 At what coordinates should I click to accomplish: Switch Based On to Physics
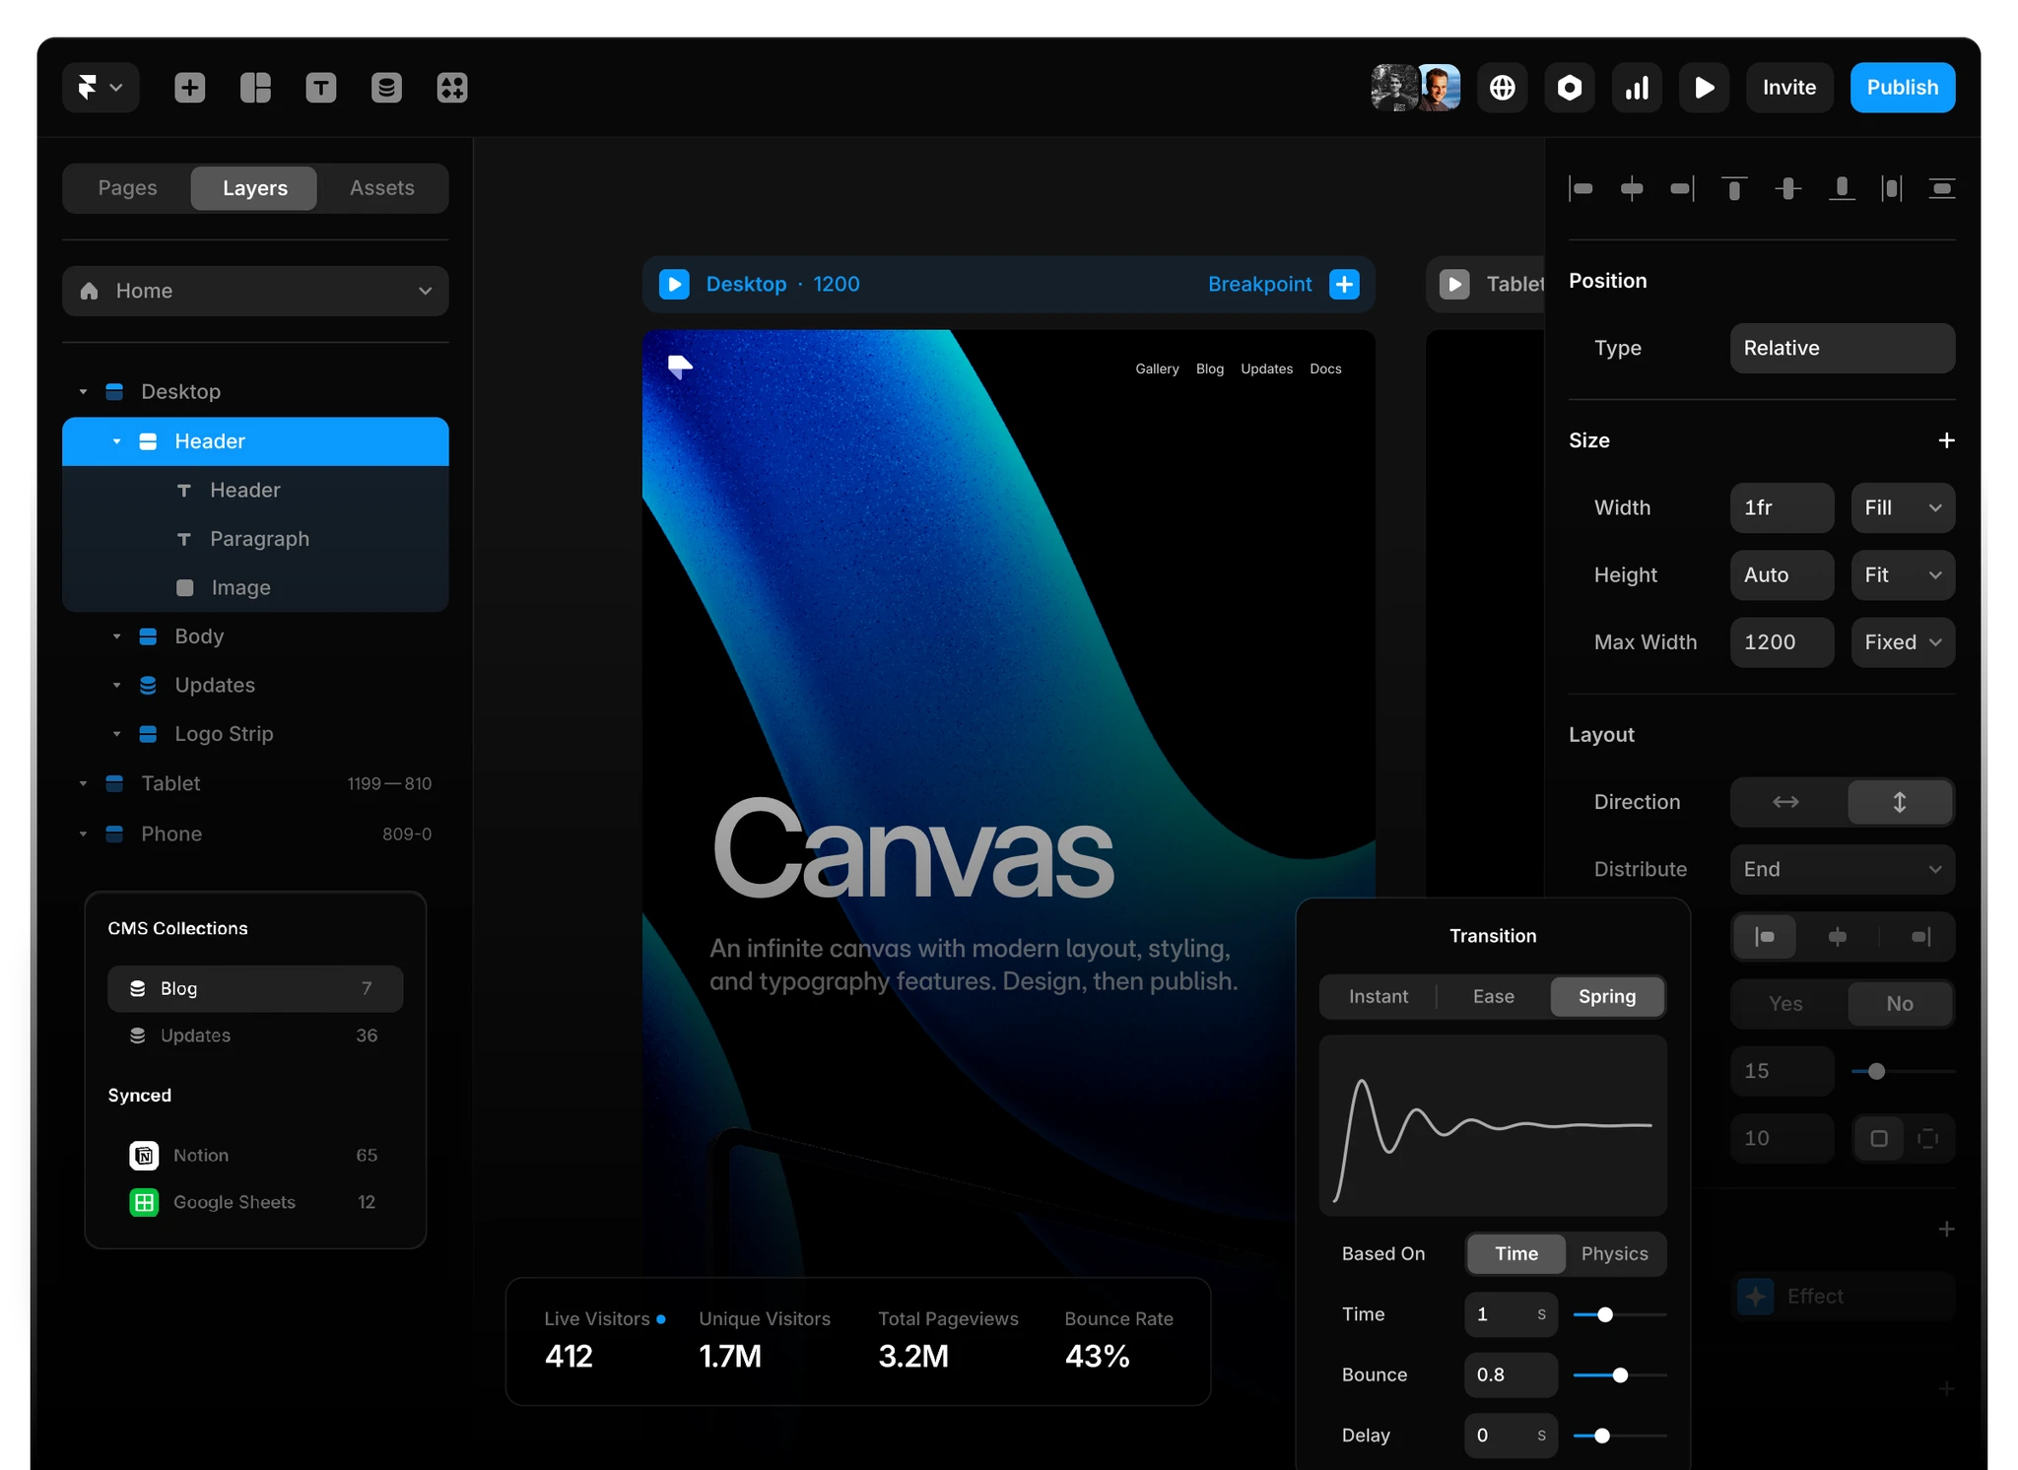point(1614,1253)
